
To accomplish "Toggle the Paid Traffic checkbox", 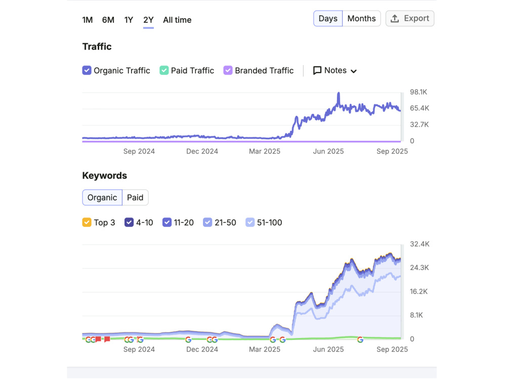I will 164,70.
